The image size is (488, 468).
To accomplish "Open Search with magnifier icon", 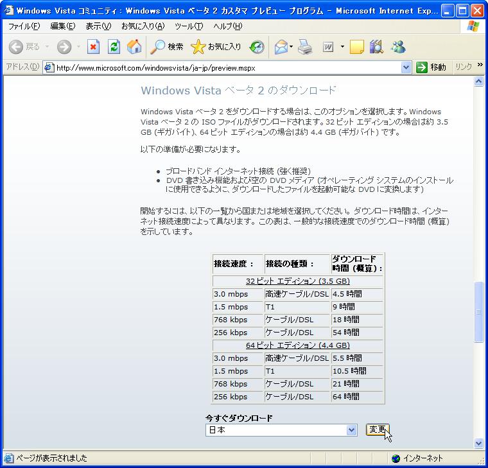I will pyautogui.click(x=167, y=47).
